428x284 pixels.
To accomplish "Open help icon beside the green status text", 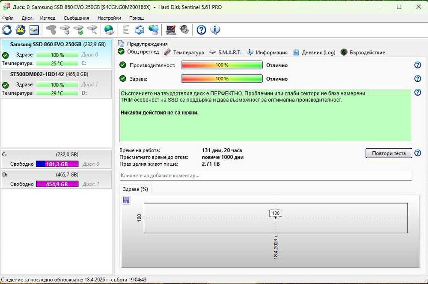I will coord(418,92).
